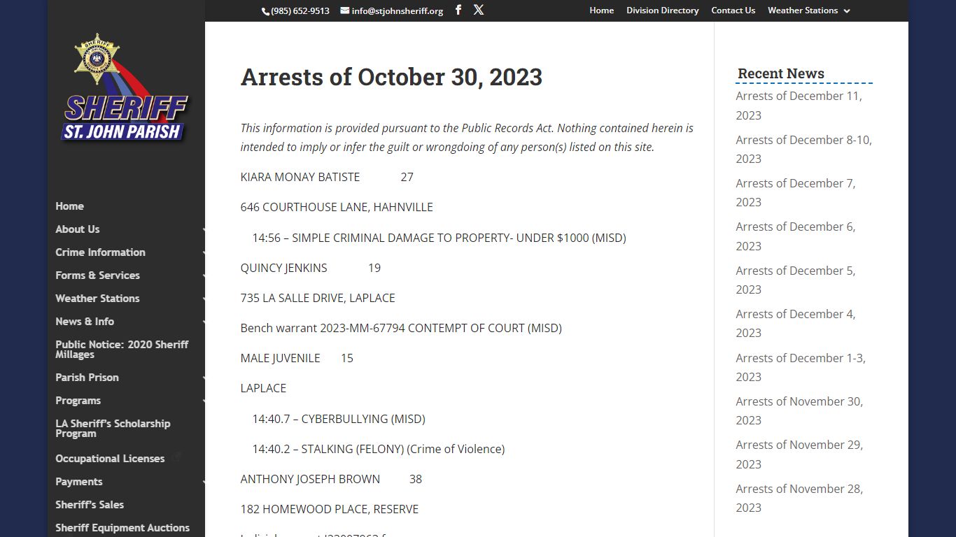Screen dimensions: 956x537
Task: Click the 14:40.7 CYBERBULLYING (MISD) charge
Action: (339, 419)
